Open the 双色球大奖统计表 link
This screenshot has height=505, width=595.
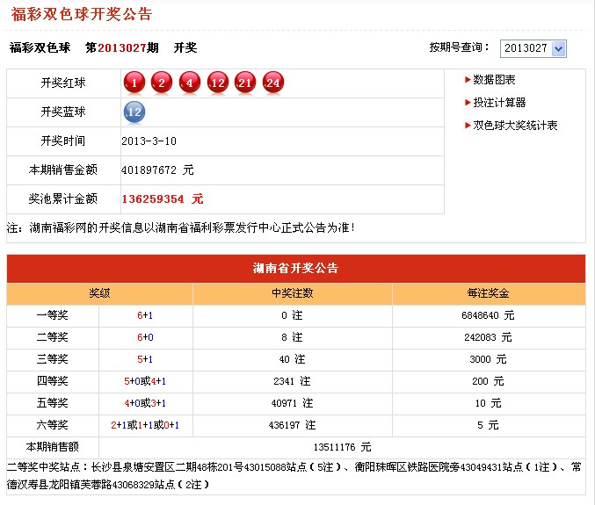[515, 125]
